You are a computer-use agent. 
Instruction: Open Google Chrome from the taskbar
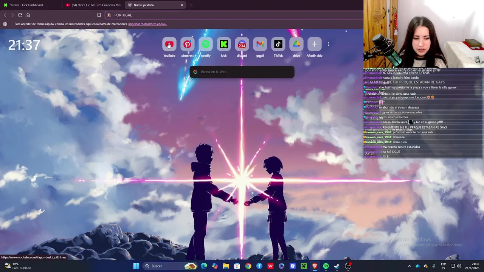click(x=248, y=266)
